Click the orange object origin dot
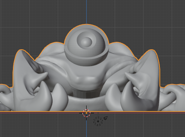This screenshot has height=137, width=185. click(87, 113)
